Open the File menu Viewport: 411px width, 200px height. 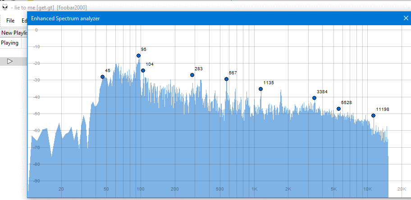coord(10,21)
